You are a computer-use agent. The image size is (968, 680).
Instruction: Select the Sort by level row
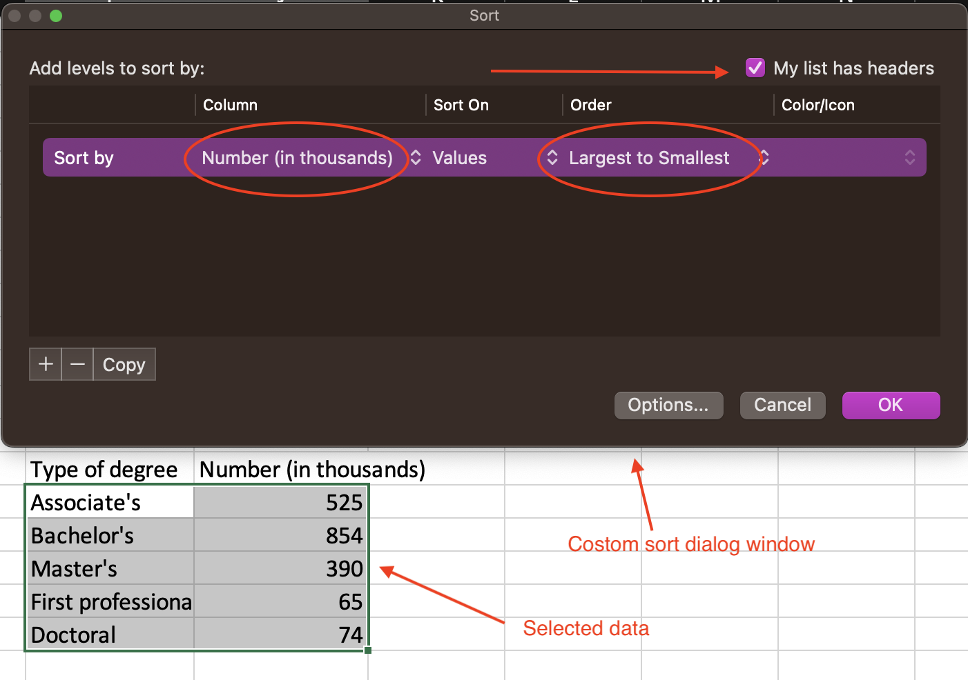click(x=84, y=158)
